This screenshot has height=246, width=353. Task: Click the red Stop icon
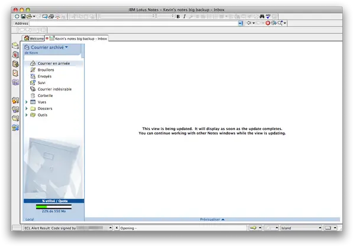pos(268,23)
